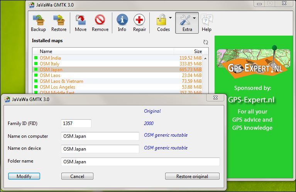This screenshot has width=296, height=192.
Task: Click the Family ID (FID) field
Action: [76, 123]
